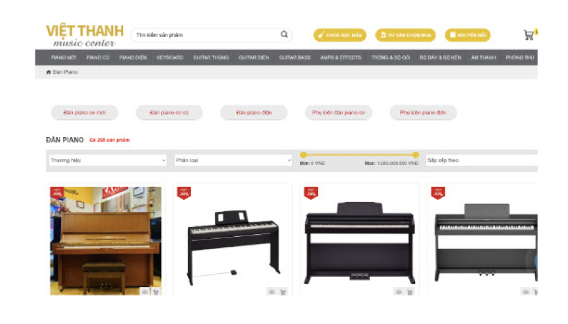Click the maximum price slider handle

tap(415, 155)
